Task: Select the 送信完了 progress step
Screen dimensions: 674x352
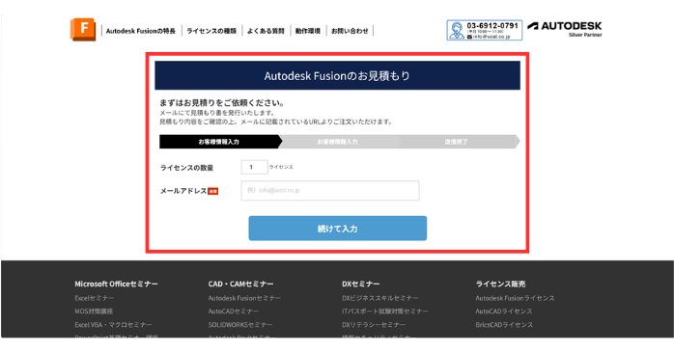Action: [459, 142]
